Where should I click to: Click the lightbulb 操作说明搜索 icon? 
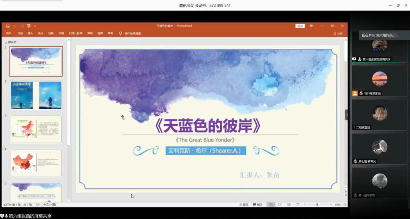[120, 34]
